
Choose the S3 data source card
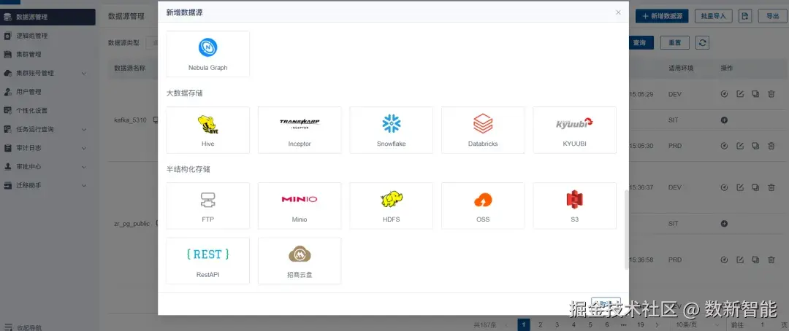pos(575,206)
